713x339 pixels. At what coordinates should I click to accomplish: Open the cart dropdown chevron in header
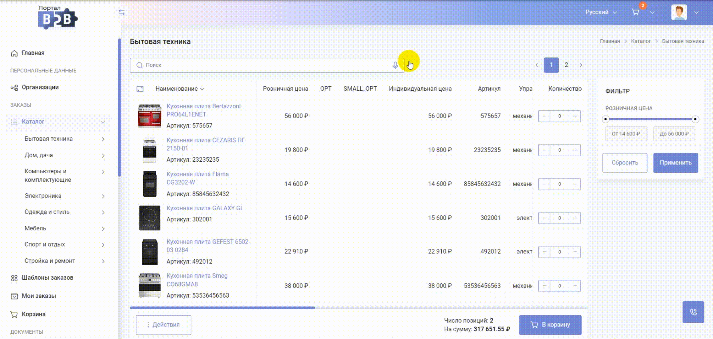(652, 13)
